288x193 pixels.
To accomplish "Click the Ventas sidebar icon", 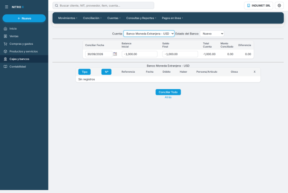I will 5,36.
